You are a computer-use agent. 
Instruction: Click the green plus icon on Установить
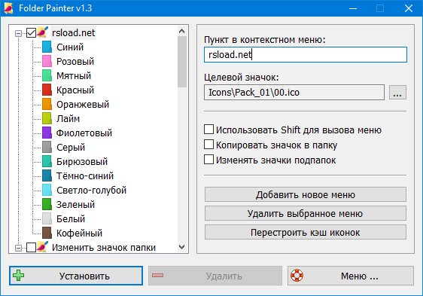pos(19,276)
